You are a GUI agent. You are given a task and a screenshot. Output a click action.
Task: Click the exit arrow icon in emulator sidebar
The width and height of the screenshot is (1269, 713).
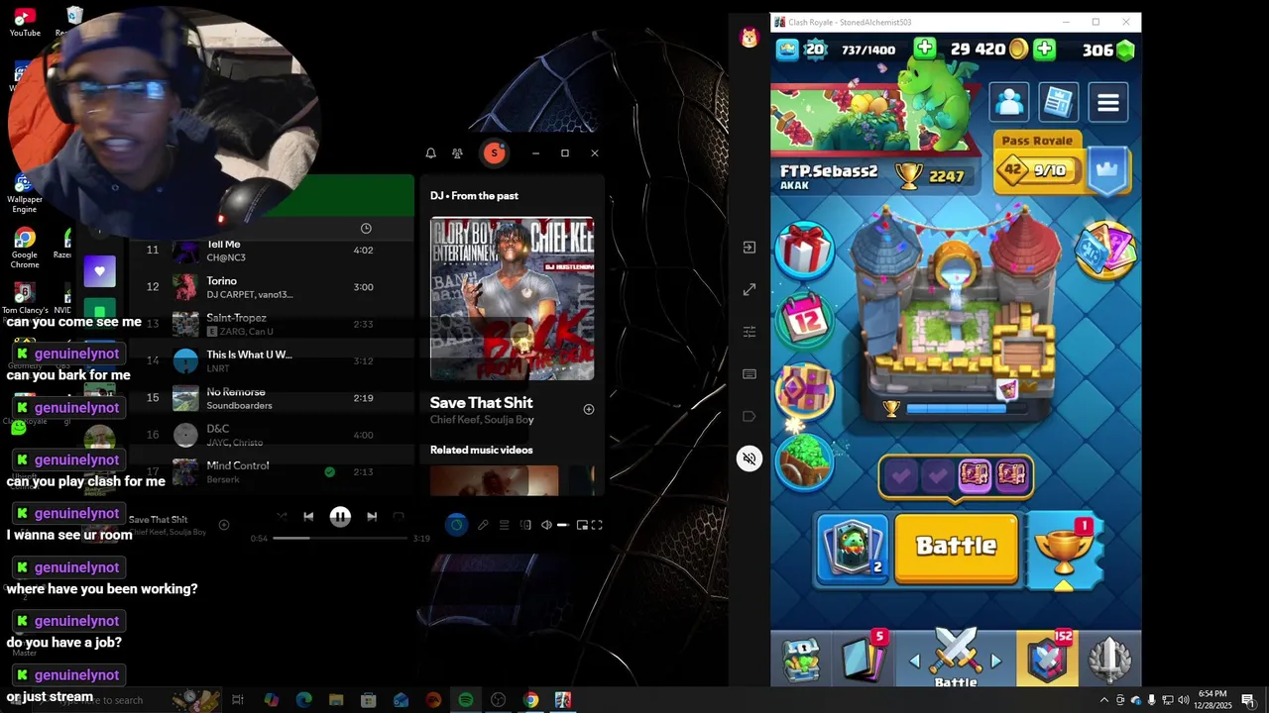point(750,247)
